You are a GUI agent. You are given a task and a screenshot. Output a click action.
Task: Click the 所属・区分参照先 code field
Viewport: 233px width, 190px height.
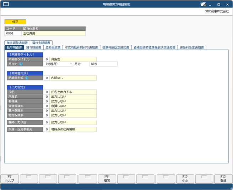(x=46, y=129)
